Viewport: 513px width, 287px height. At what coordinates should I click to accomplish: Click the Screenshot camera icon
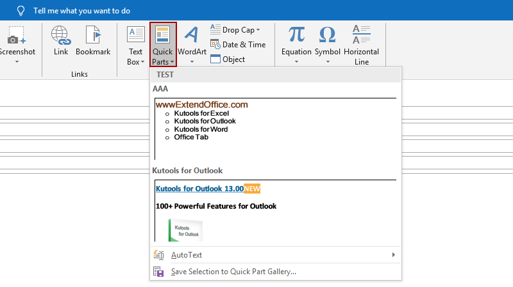pyautogui.click(x=16, y=36)
